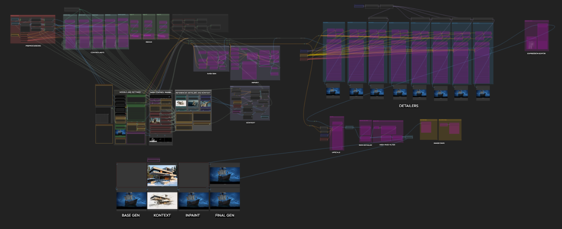Click REFERENCES DETAILERS AND KONTEXT panel header
This screenshot has height=229, width=562.
point(193,93)
